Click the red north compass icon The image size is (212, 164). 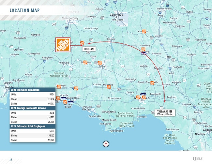(x=106, y=144)
